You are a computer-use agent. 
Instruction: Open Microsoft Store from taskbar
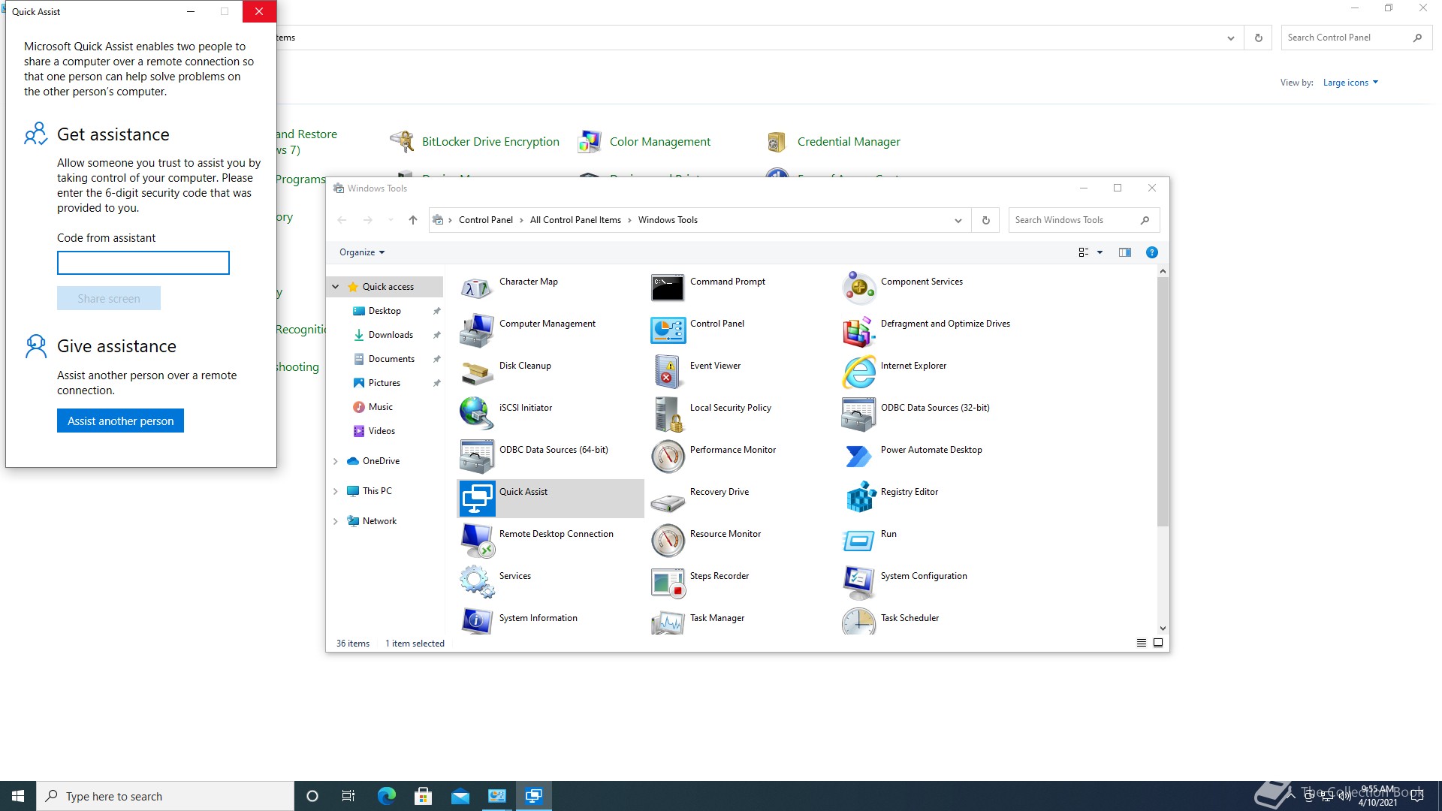point(423,796)
